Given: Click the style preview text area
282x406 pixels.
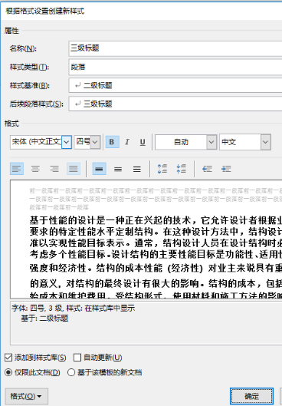Looking at the screenshot, I should (146, 239).
